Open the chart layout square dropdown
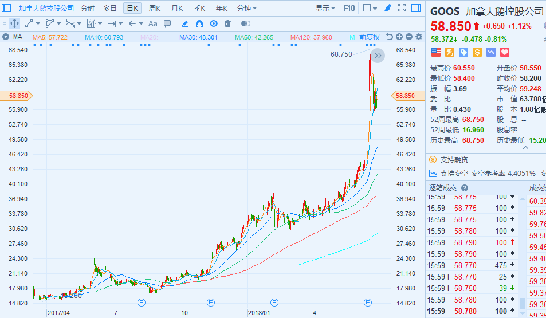Screen dimensions: 546x318 (x=370, y=8)
